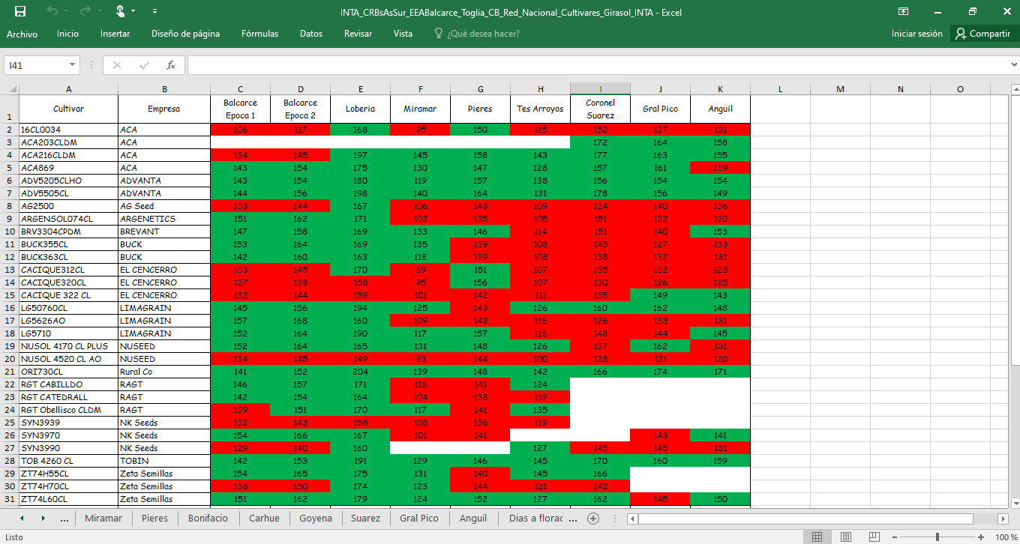Viewport: 1020px width, 544px height.
Task: Select row 15 header
Action: 10,295
